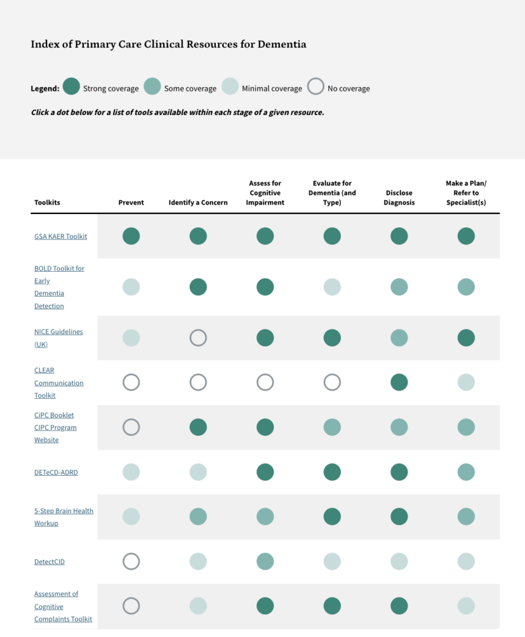Click the Disclose Diagnosis column header
525x637 pixels.
(399, 197)
